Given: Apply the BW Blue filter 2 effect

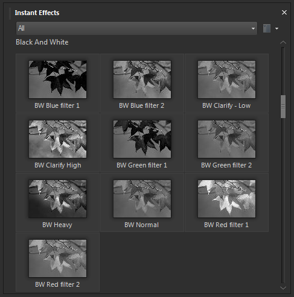Looking at the screenshot, I should (142, 80).
